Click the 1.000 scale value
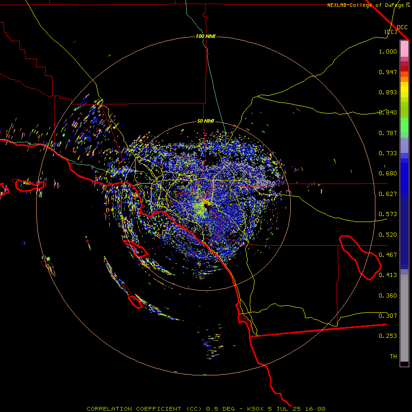This screenshot has width=412, height=412. coord(388,51)
